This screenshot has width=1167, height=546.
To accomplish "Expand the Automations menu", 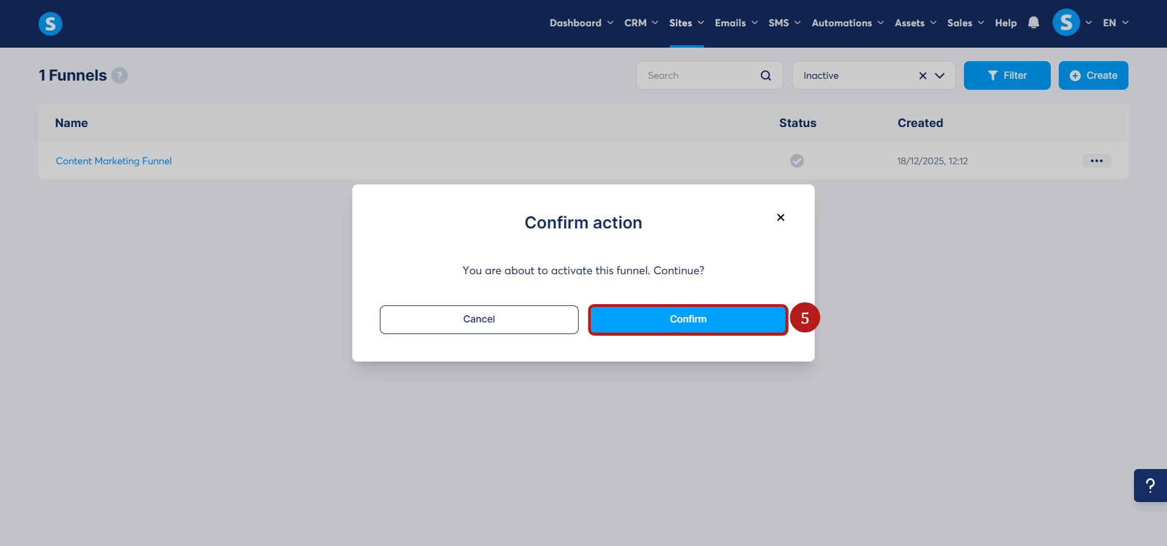I will [x=848, y=23].
